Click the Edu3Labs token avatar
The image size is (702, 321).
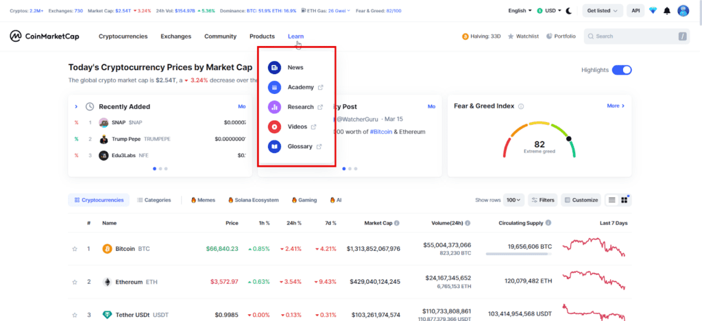[x=104, y=155]
